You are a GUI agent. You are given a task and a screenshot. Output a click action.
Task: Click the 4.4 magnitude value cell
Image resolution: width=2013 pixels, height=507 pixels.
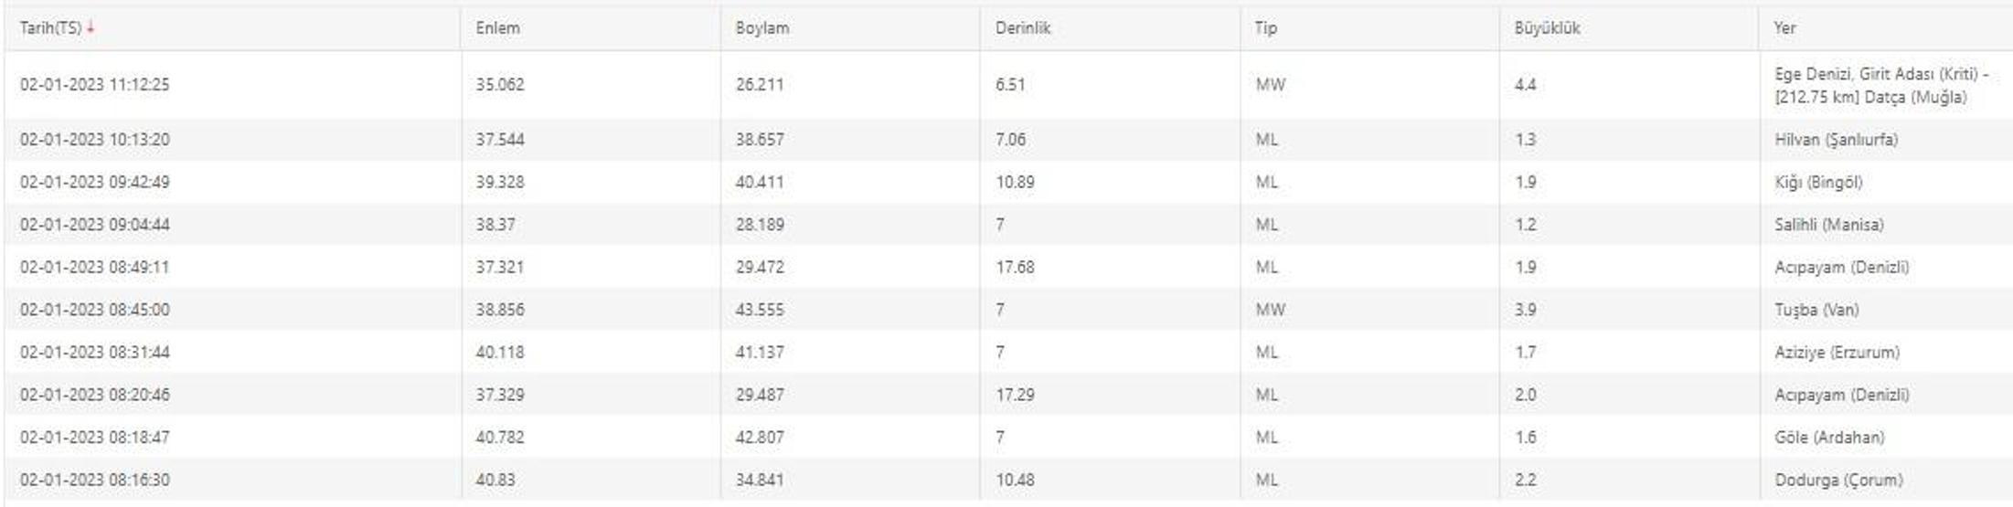pyautogui.click(x=1629, y=85)
